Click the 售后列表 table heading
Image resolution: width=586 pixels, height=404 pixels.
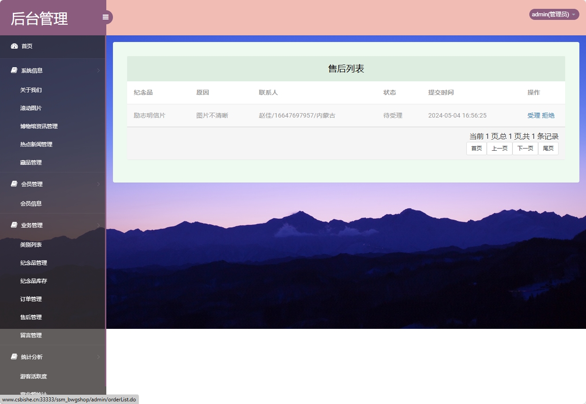pyautogui.click(x=346, y=69)
